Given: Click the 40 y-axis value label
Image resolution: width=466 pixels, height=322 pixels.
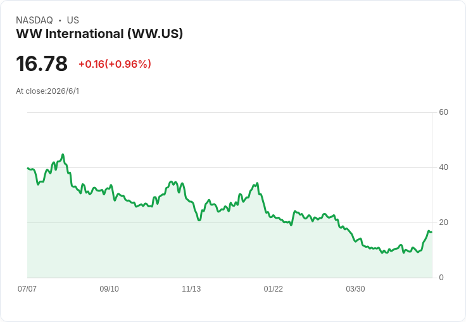Looking at the screenshot, I should coord(443,167).
